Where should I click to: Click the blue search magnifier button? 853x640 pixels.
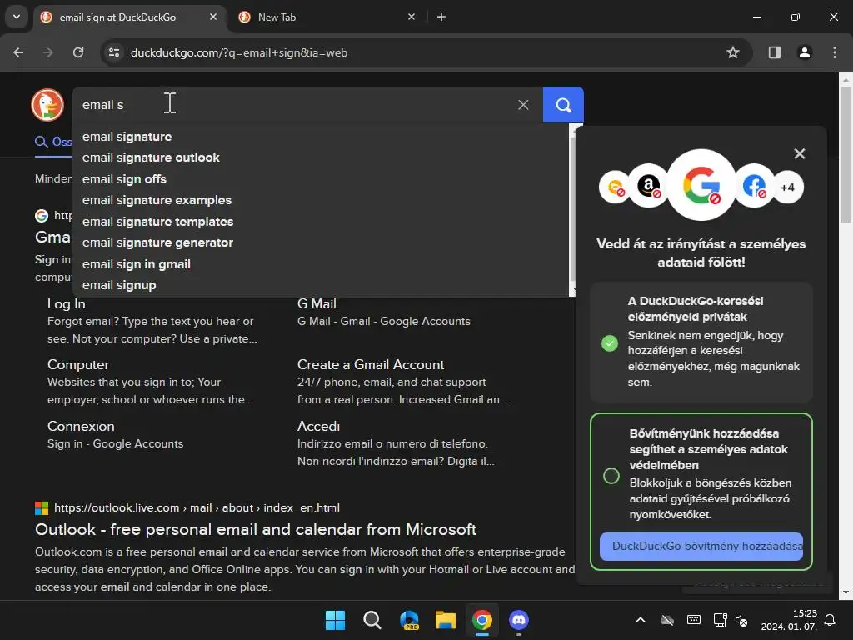[563, 104]
